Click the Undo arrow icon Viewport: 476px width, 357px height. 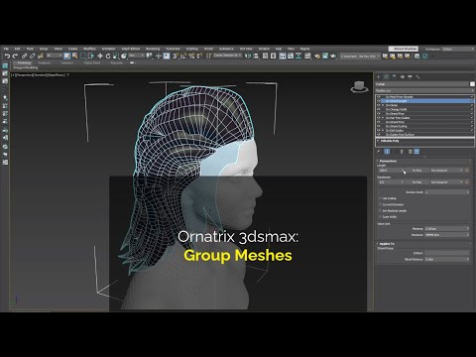click(7, 57)
